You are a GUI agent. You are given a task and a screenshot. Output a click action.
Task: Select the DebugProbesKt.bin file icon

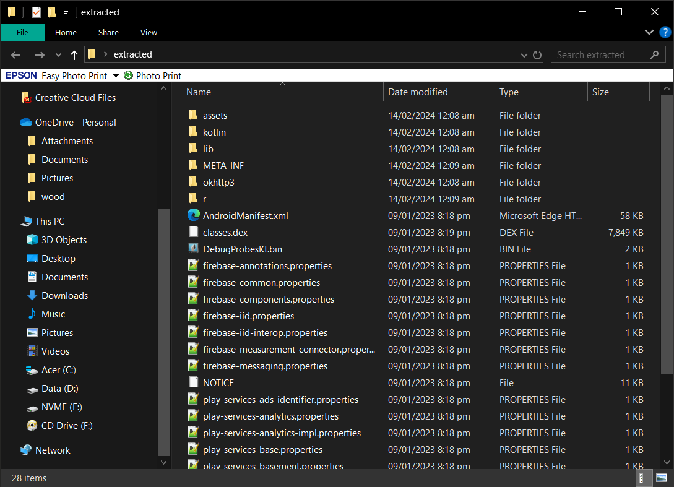[194, 249]
